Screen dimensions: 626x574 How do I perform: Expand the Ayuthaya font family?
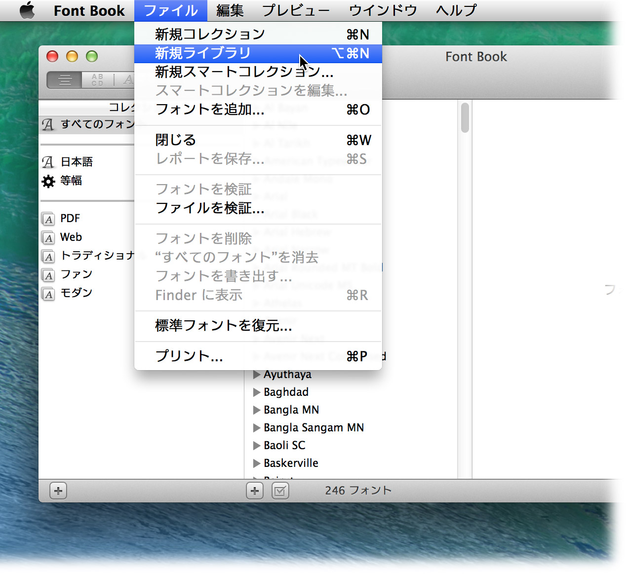pyautogui.click(x=257, y=375)
